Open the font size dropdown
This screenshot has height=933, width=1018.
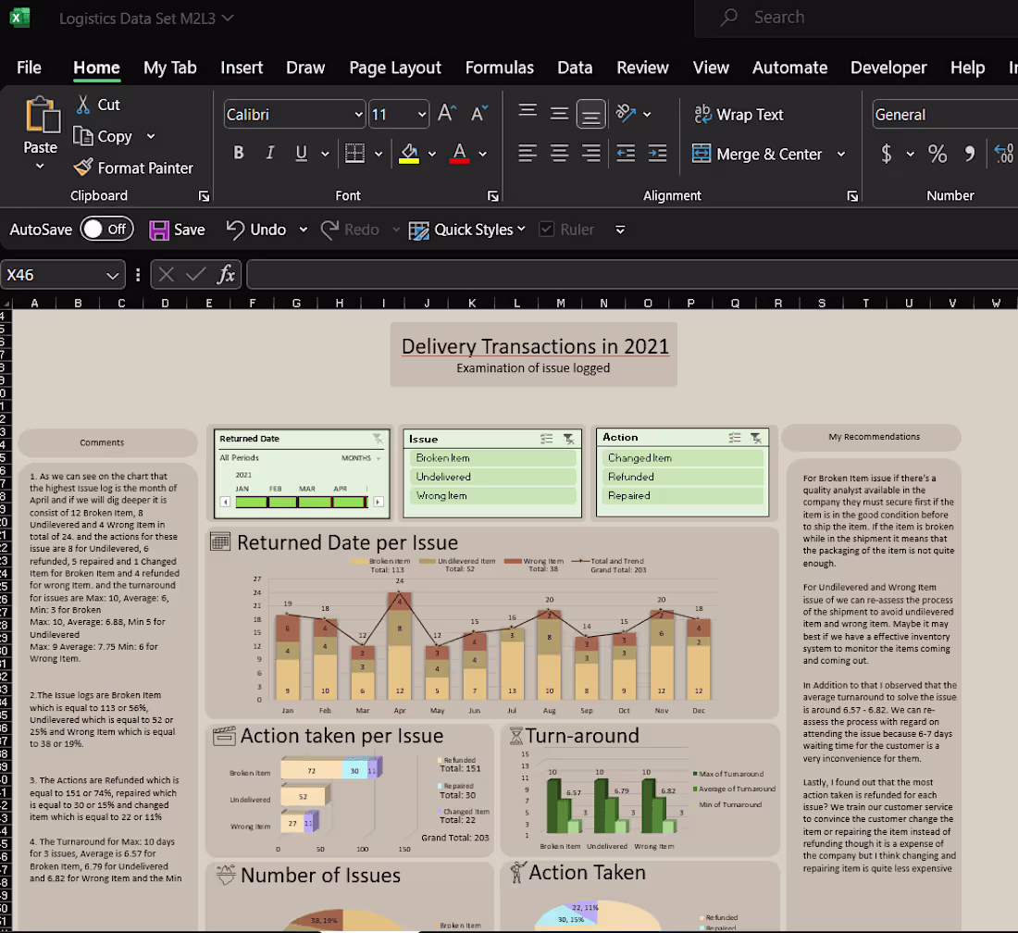423,114
